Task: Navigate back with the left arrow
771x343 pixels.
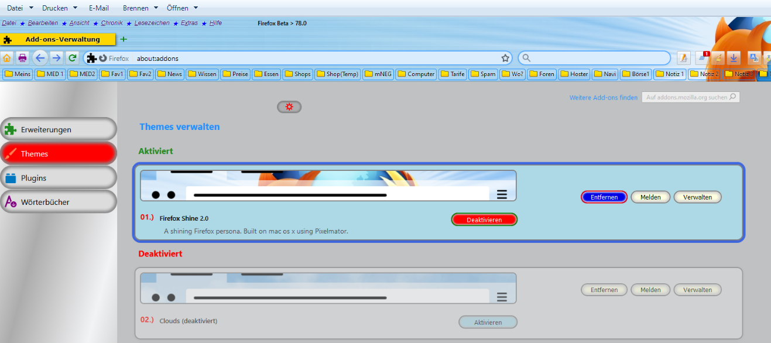Action: pyautogui.click(x=40, y=58)
